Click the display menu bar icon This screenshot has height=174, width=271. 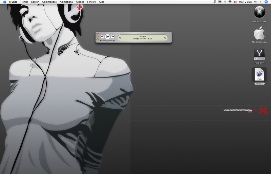click(220, 2)
